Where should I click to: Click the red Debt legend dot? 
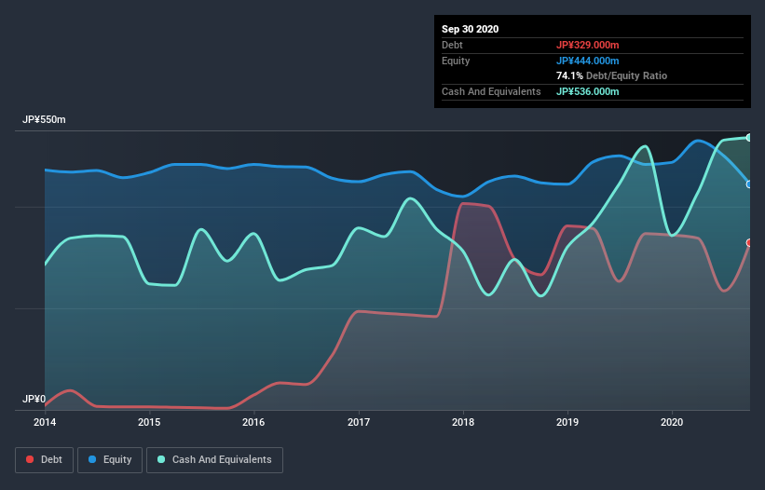[30, 459]
